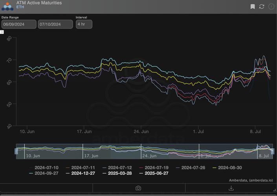Refresh the chart with the reload icon
This screenshot has width=277, height=196.
click(262, 7)
